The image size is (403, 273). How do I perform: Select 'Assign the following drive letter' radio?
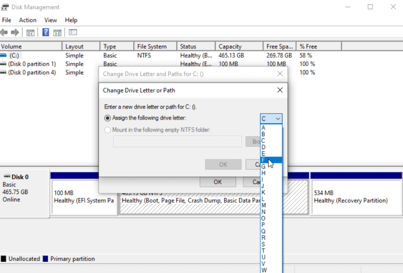pos(107,118)
